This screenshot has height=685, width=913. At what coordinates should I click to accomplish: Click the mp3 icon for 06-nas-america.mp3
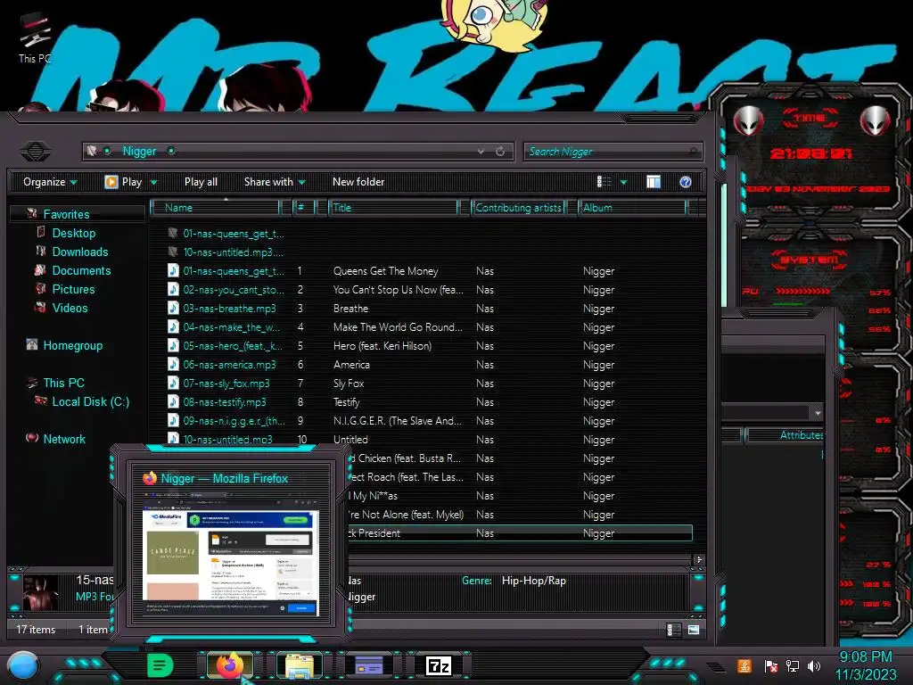click(x=174, y=365)
